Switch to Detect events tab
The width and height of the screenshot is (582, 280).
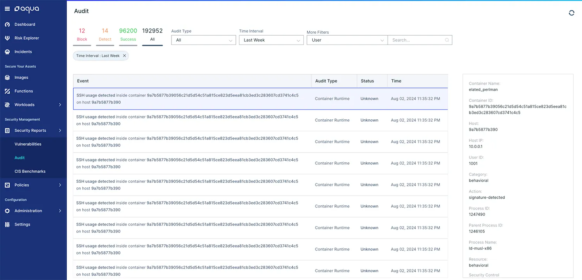[x=105, y=35]
